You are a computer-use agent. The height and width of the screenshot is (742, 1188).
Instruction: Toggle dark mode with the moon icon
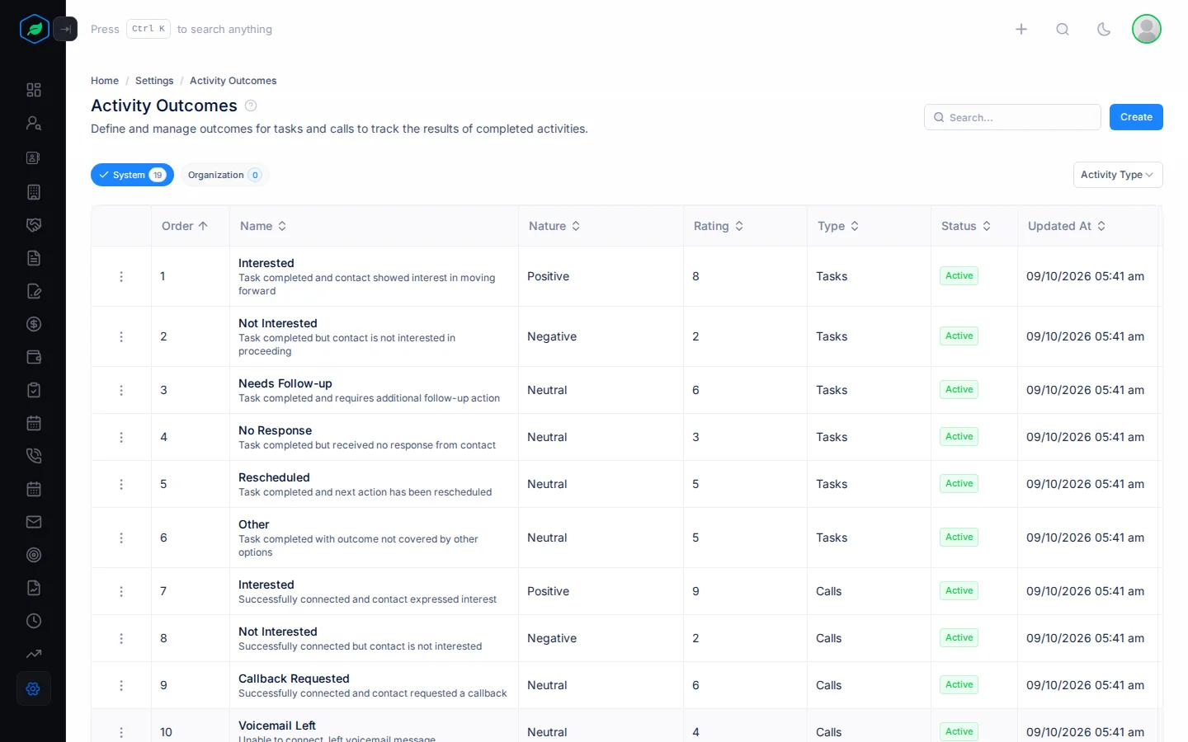click(1104, 29)
